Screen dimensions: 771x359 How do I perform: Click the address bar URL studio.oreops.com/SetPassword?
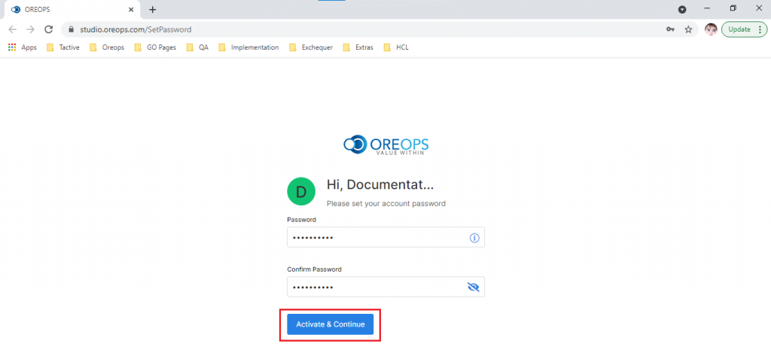pos(136,29)
